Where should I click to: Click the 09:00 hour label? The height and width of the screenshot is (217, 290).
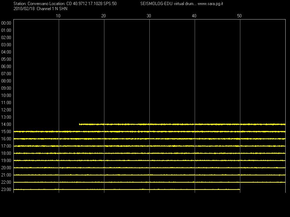(x=6, y=88)
